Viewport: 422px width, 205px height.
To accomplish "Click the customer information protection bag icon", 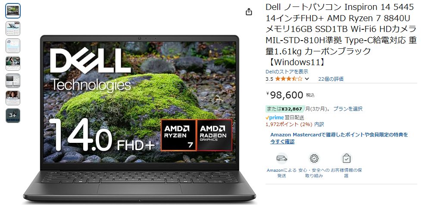I will coord(347,158).
